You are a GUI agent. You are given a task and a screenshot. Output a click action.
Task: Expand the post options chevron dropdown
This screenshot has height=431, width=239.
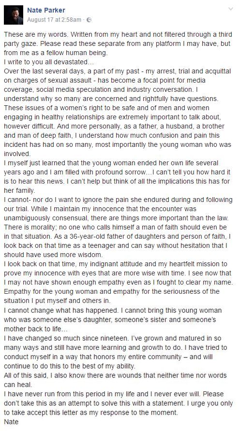pos(230,9)
